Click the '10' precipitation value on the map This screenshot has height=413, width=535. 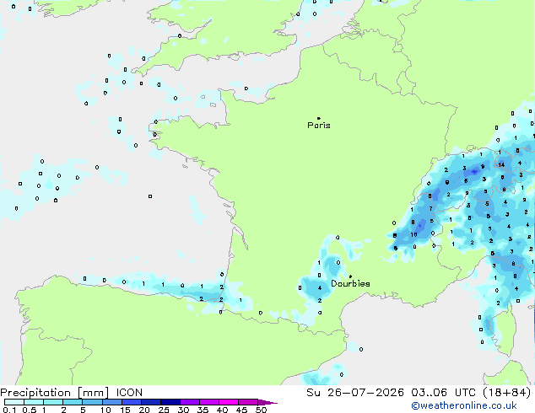[413, 234]
